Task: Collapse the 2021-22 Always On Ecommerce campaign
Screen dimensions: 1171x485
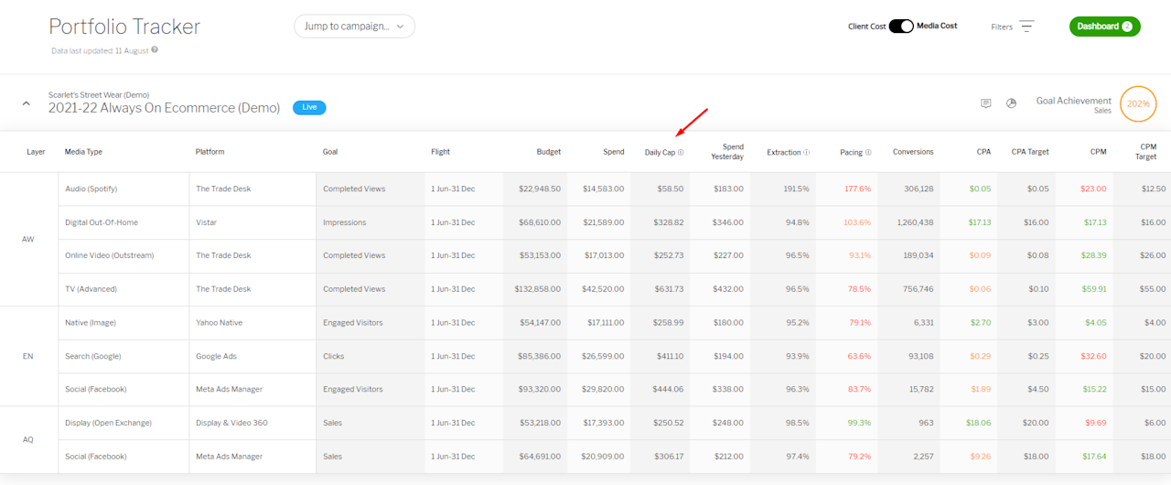Action: [26, 103]
